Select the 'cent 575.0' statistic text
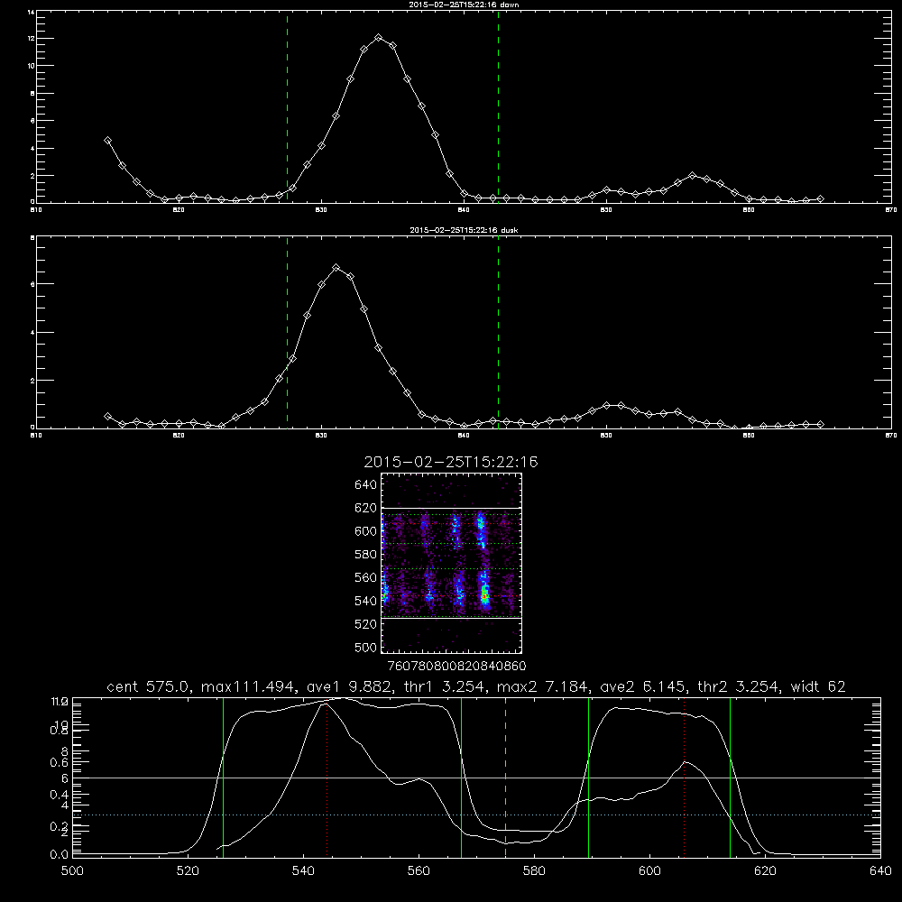Image resolution: width=902 pixels, height=902 pixels. point(148,686)
